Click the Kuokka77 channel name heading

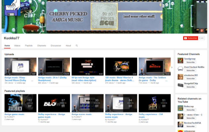pos(12,38)
